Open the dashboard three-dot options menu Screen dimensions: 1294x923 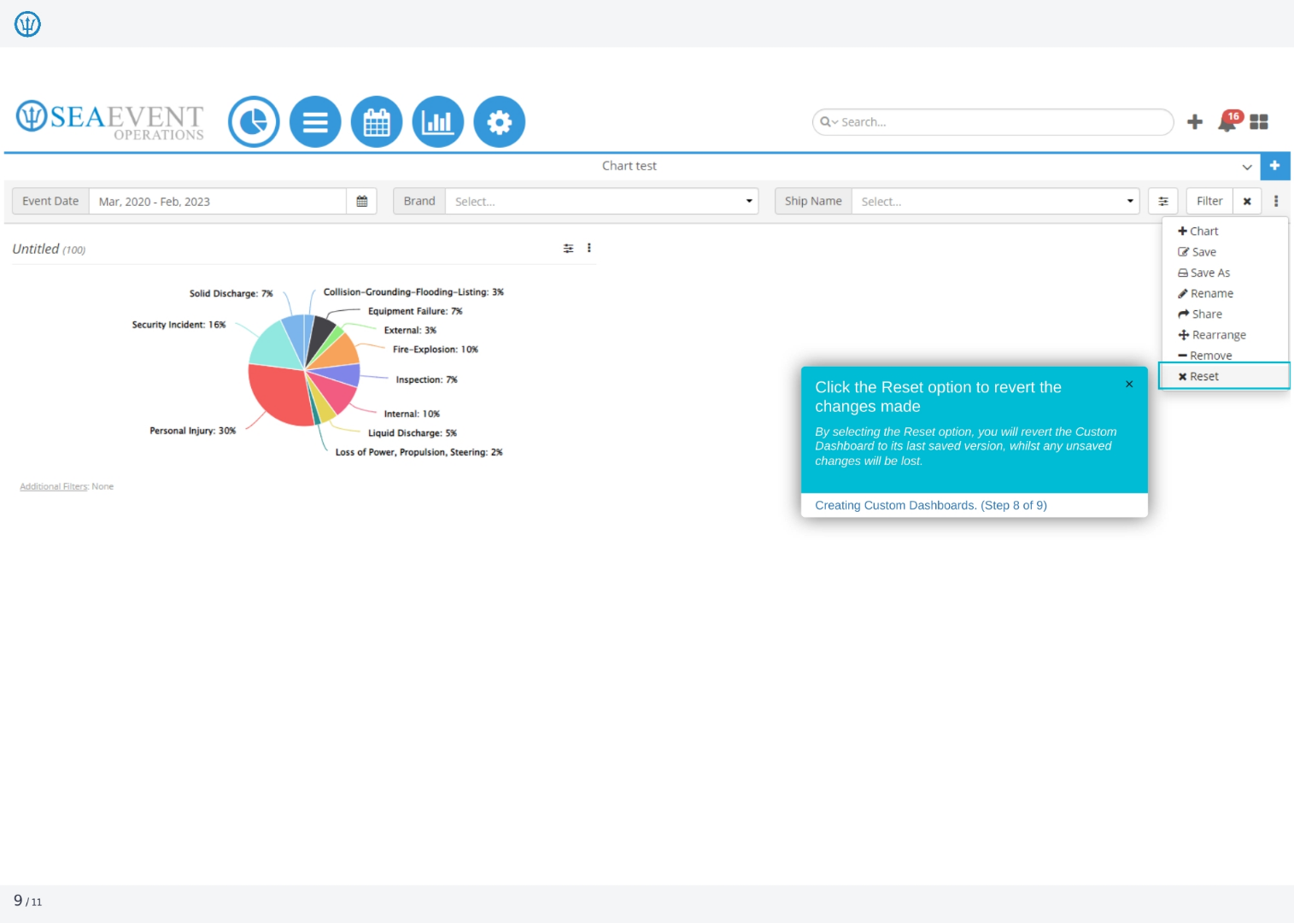(1276, 202)
